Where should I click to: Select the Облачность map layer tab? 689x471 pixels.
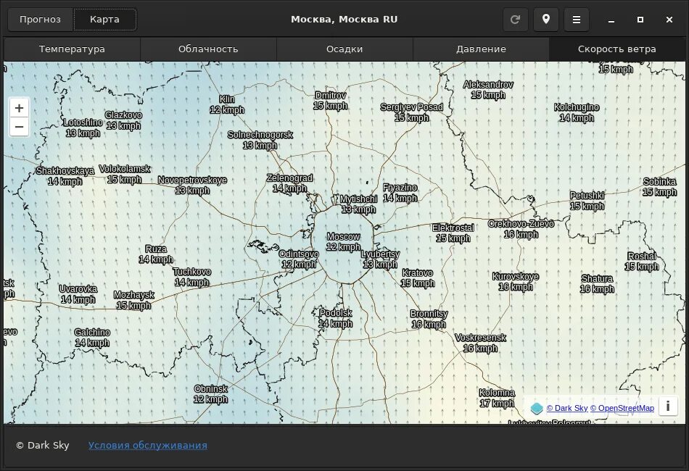[208, 49]
